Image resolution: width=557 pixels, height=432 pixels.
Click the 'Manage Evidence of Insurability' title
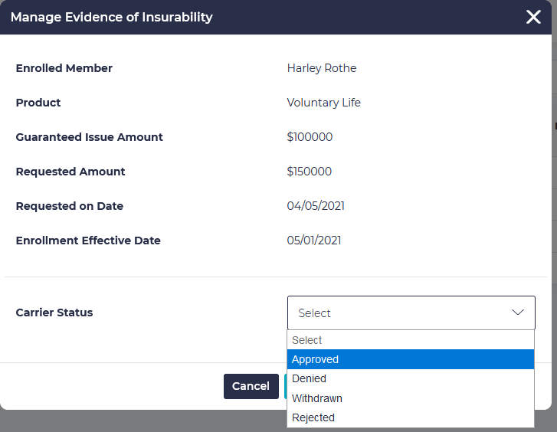click(112, 17)
